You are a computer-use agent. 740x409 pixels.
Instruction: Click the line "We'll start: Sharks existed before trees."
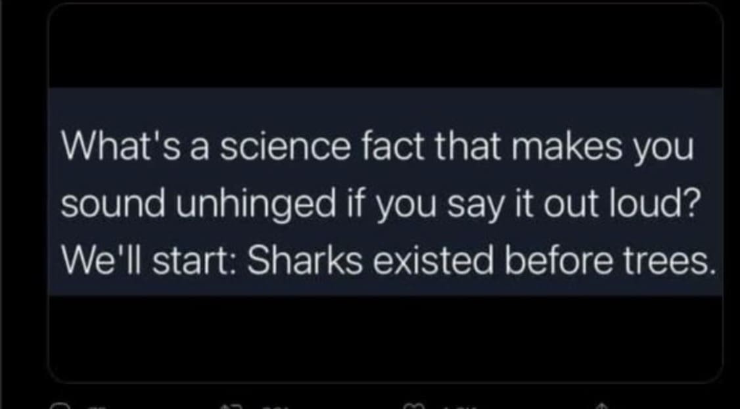tap(388, 264)
